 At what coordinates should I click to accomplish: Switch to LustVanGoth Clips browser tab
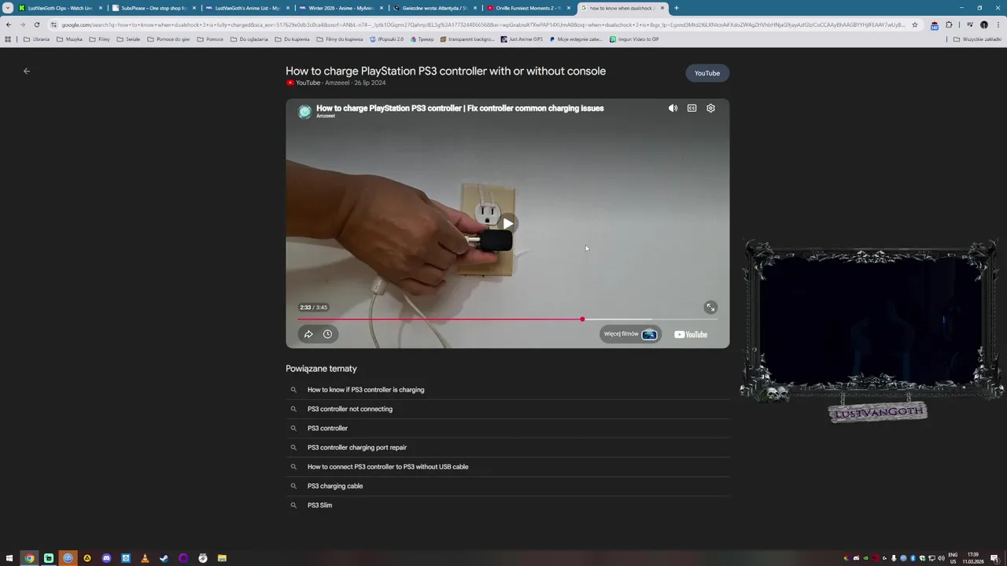pos(61,8)
